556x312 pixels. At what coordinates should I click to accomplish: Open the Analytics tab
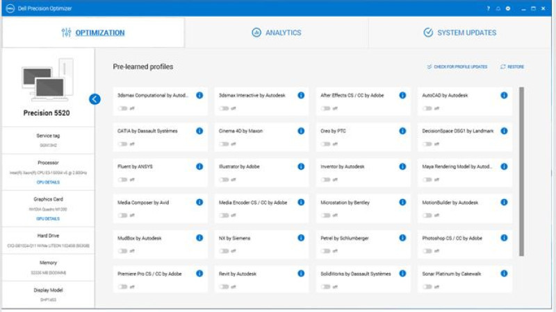(x=277, y=33)
